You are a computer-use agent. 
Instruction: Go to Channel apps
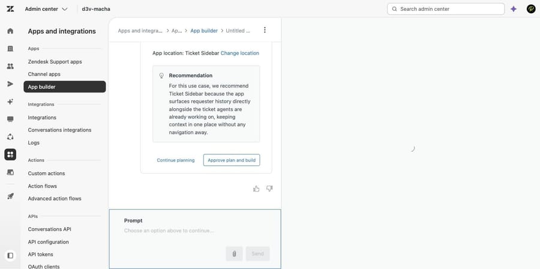[x=44, y=74]
